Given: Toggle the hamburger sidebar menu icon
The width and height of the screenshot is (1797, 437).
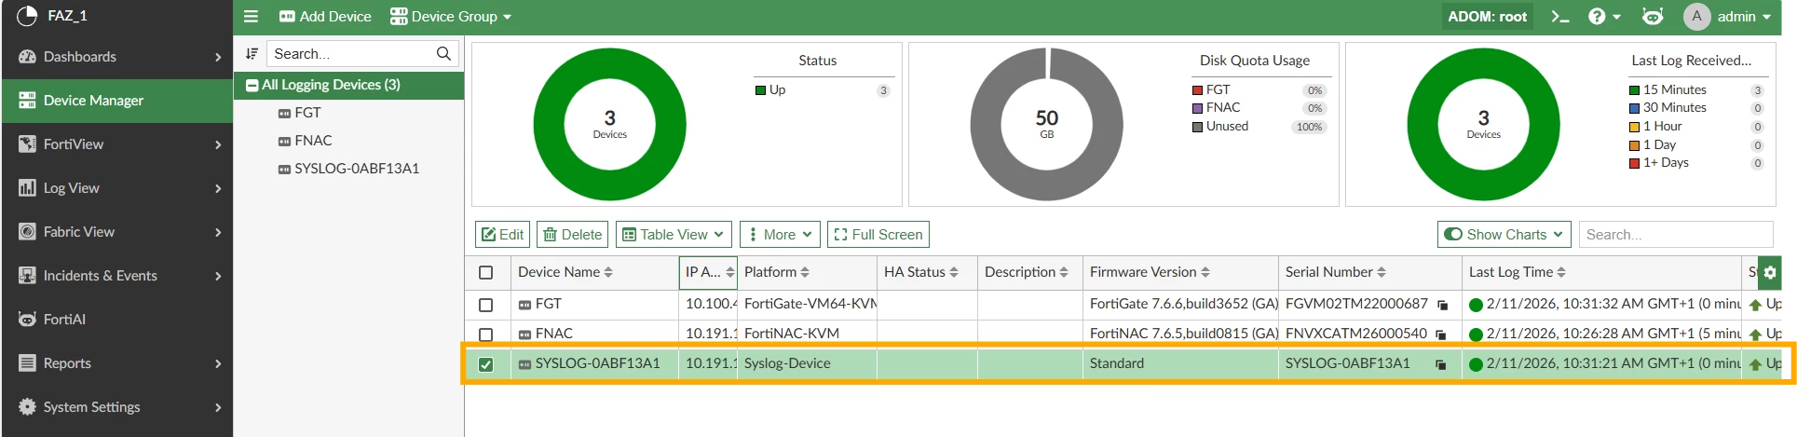Looking at the screenshot, I should pyautogui.click(x=251, y=17).
